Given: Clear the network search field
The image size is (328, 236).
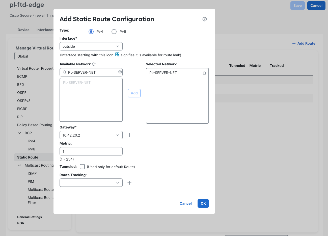Looking at the screenshot, I should (x=120, y=72).
